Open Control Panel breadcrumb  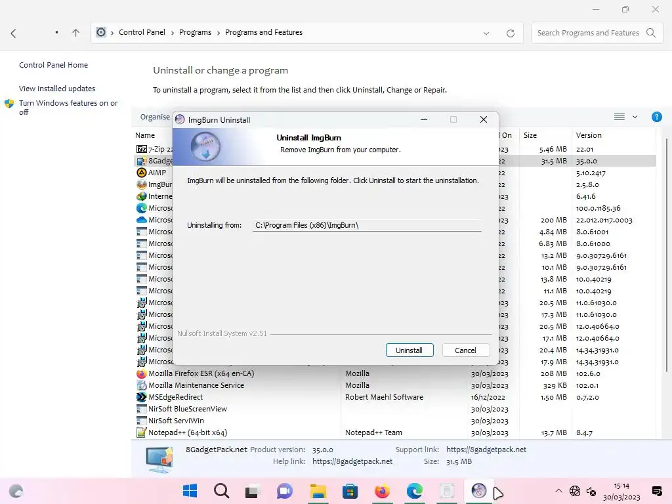pyautogui.click(x=142, y=32)
